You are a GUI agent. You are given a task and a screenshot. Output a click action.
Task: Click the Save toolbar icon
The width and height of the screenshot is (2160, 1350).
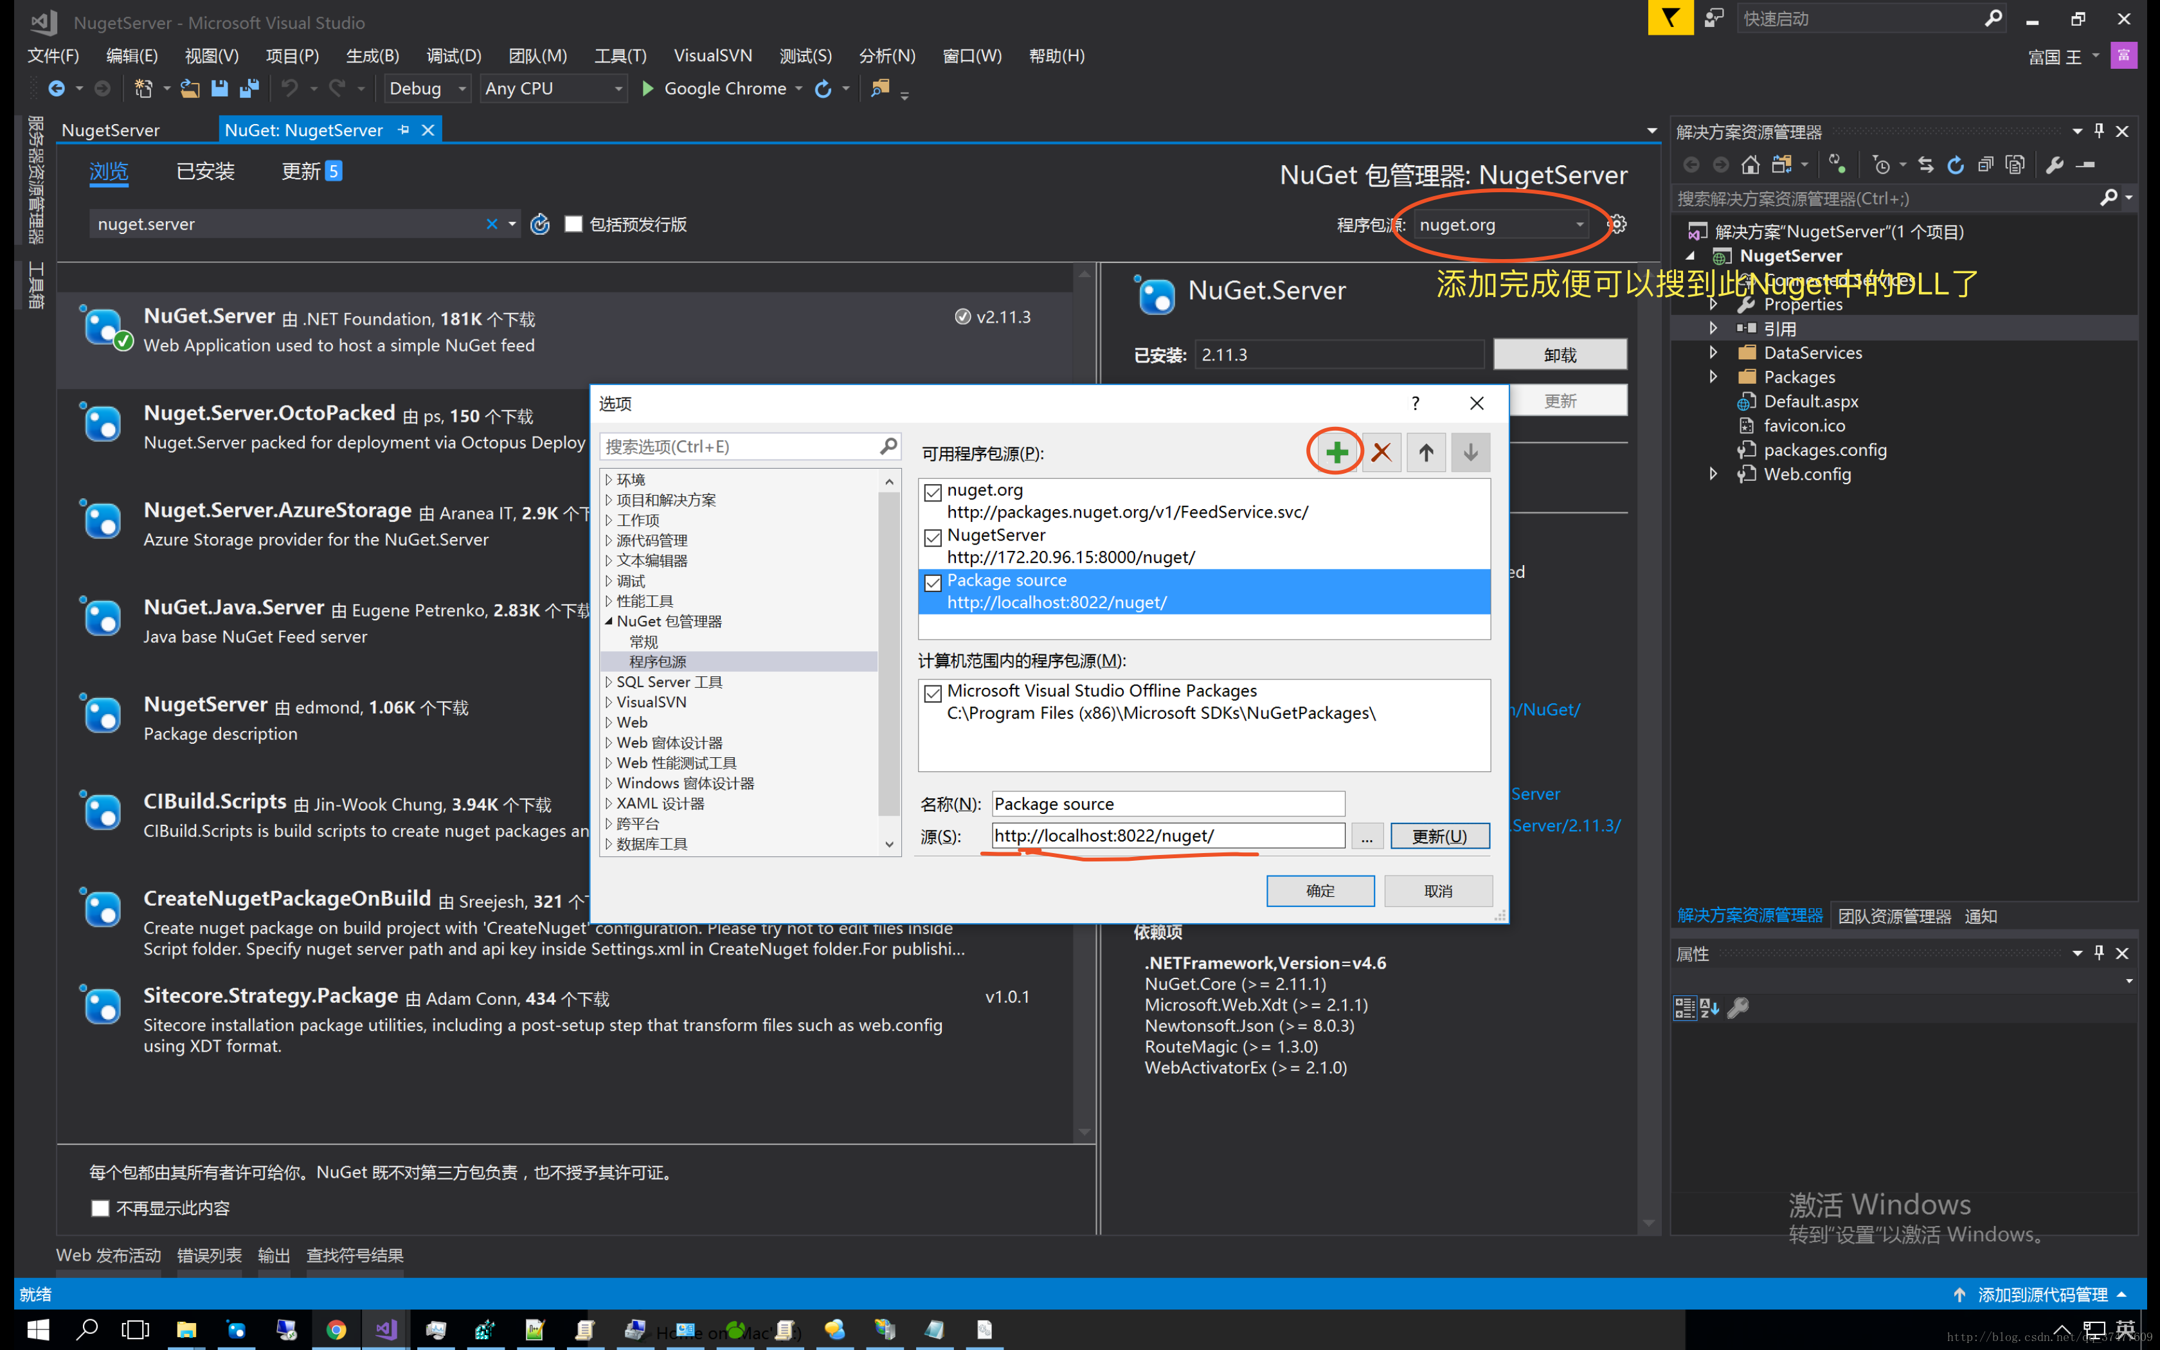[x=220, y=89]
